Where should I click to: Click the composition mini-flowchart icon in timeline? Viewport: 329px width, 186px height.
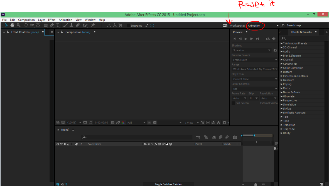coord(198,137)
